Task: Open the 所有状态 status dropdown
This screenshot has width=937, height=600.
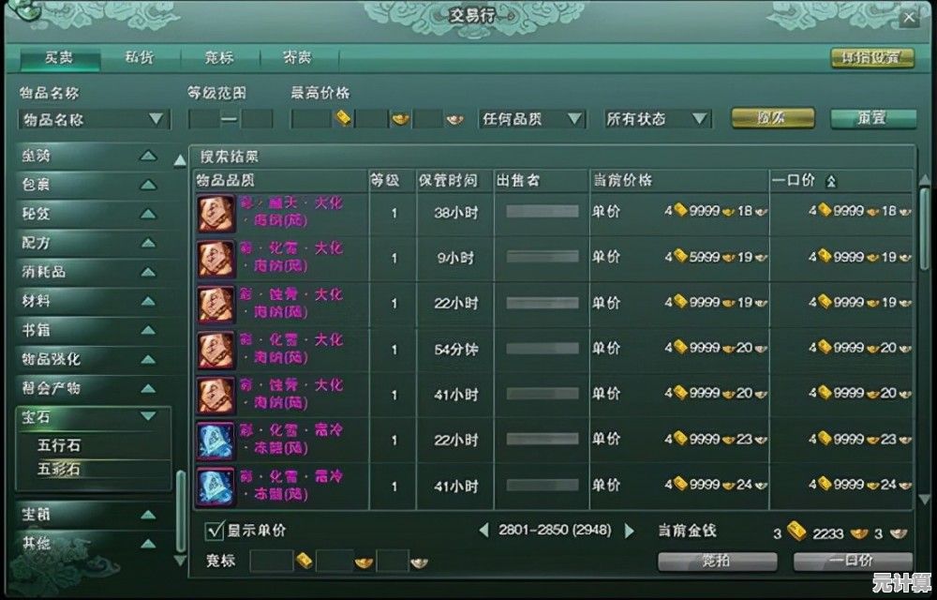Action: coord(658,119)
